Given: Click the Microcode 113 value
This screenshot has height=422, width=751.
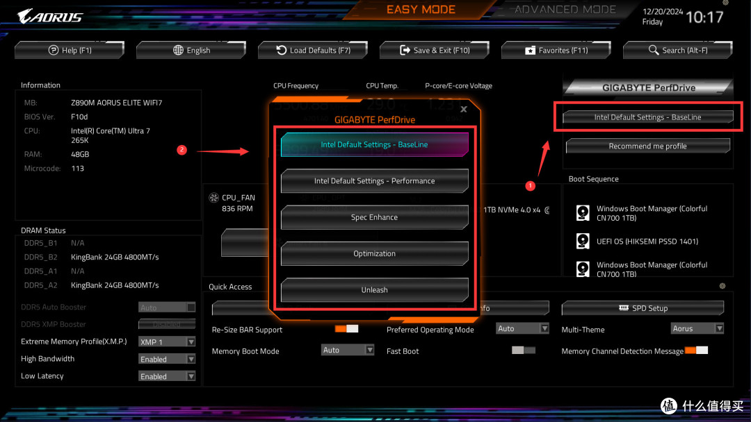Looking at the screenshot, I should click(x=78, y=168).
